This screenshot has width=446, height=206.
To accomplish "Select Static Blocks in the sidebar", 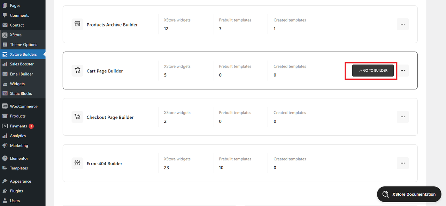I will click(x=21, y=94).
